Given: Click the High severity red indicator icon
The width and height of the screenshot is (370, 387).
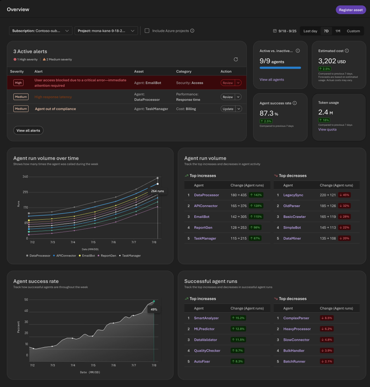Looking at the screenshot, I should (x=15, y=59).
